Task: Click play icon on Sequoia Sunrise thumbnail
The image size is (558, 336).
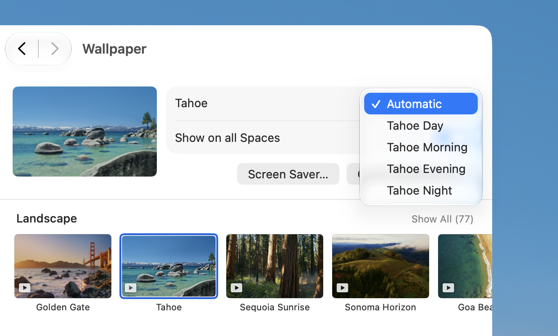Action: click(x=237, y=287)
